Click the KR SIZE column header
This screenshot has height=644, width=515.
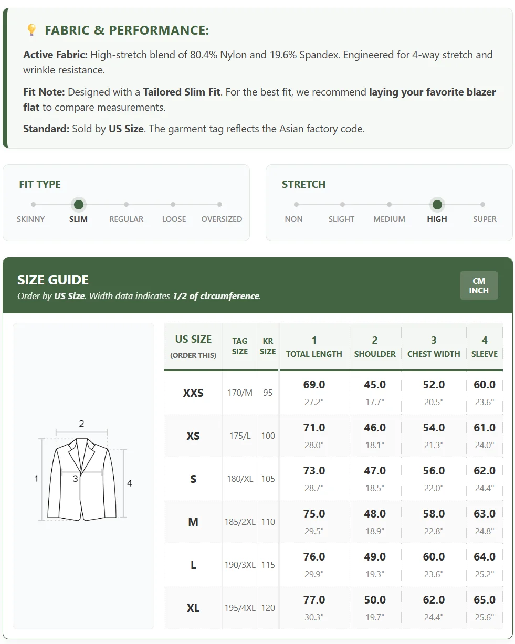pos(268,346)
